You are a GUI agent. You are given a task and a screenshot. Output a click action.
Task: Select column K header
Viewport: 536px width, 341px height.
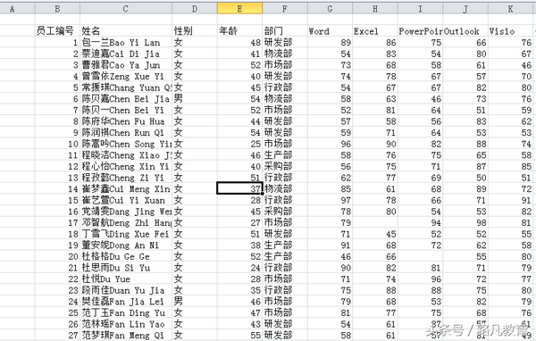pyautogui.click(x=510, y=8)
